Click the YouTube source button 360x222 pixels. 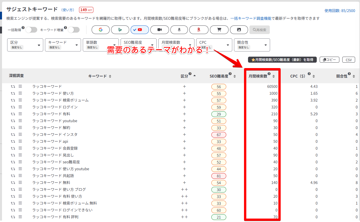140,30
